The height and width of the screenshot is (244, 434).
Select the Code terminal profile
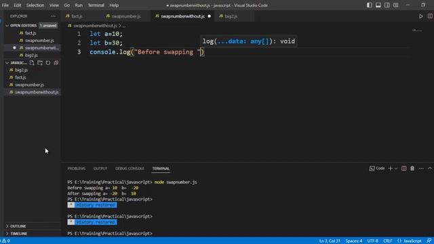point(377,168)
